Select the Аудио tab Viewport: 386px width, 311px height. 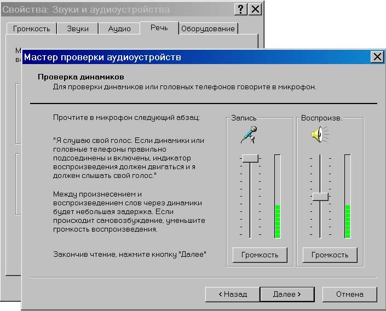pos(119,28)
